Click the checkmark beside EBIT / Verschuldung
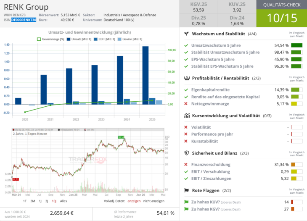307x221 pixels. (186, 171)
